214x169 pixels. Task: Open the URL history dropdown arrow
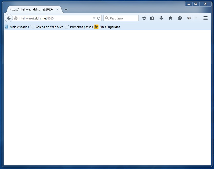click(94, 18)
